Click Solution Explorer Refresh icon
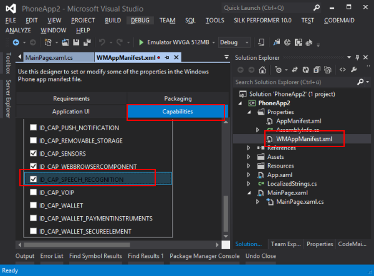The width and height of the screenshot is (374, 276). pos(305,70)
